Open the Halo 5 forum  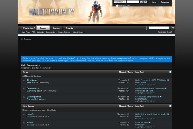point(30,114)
